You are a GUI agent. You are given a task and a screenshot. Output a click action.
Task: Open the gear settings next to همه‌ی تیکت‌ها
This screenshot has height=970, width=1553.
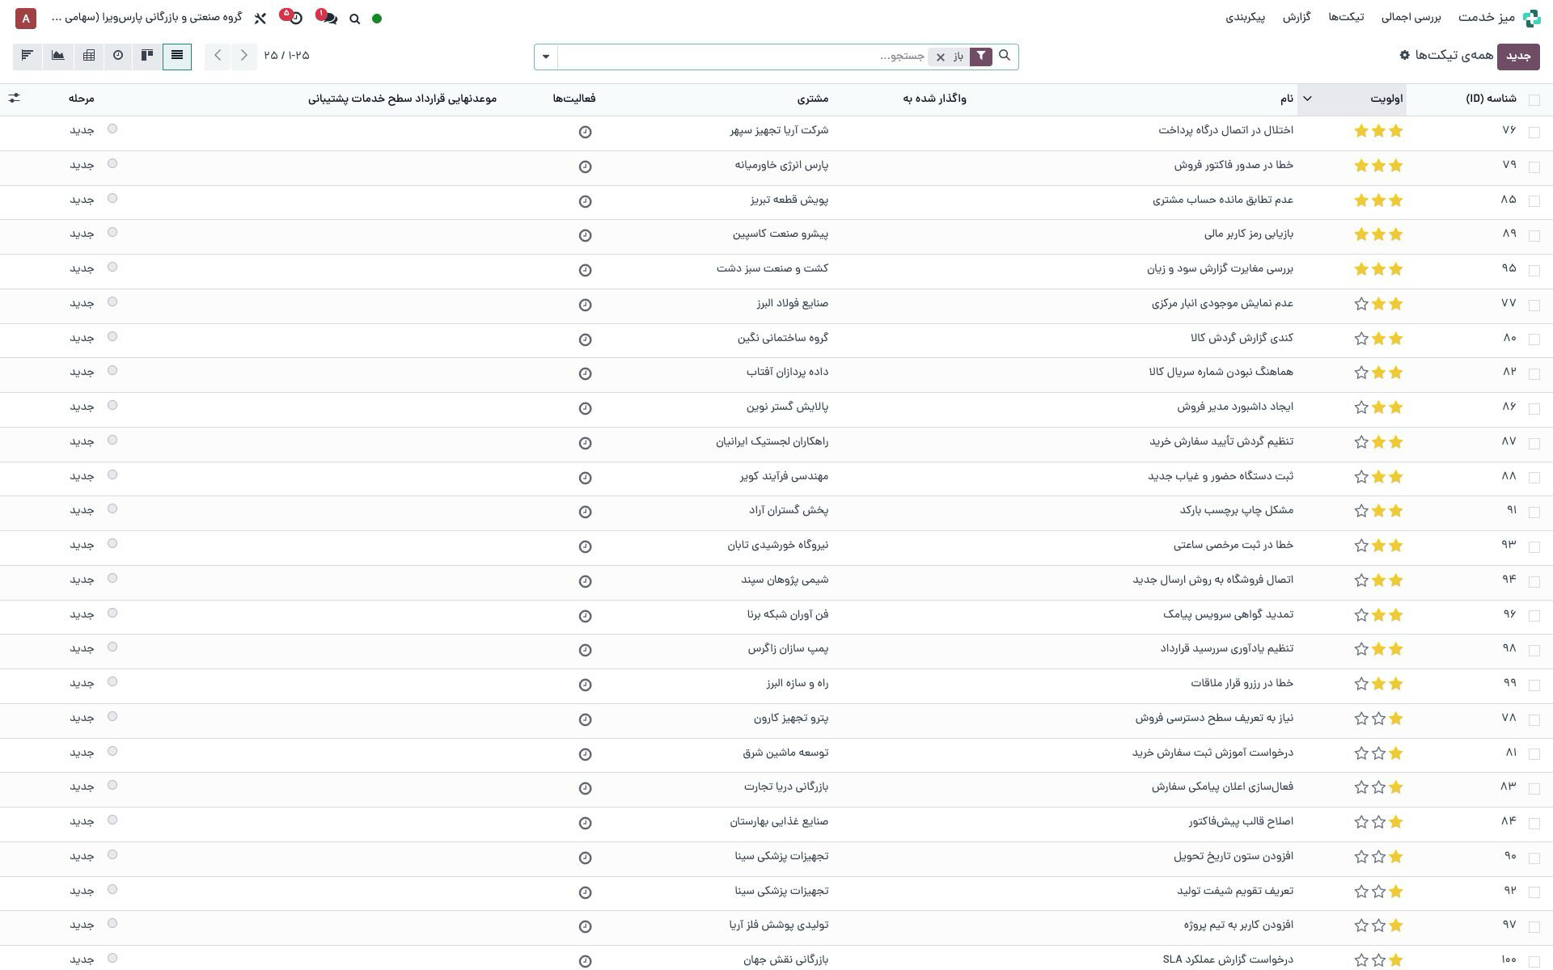coord(1404,55)
